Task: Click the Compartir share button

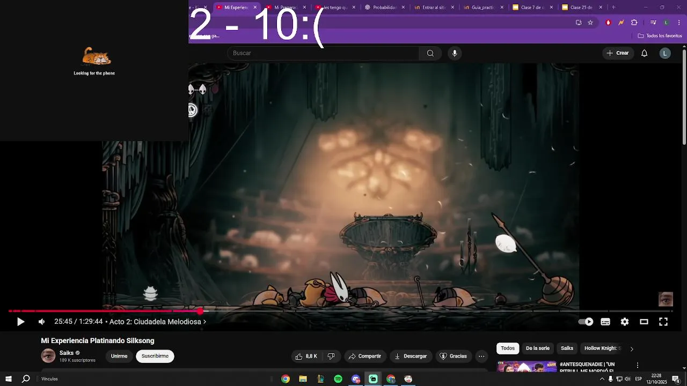Action: [364, 356]
